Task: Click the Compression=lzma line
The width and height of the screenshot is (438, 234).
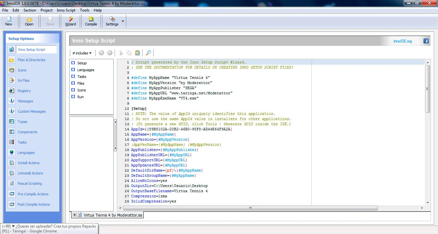Action: pyautogui.click(x=149, y=196)
